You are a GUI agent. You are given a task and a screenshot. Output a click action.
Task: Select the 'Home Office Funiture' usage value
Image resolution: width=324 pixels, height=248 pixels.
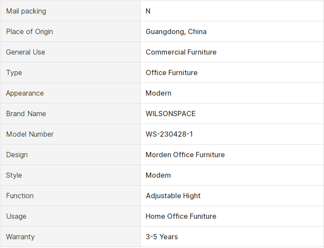[x=181, y=216]
